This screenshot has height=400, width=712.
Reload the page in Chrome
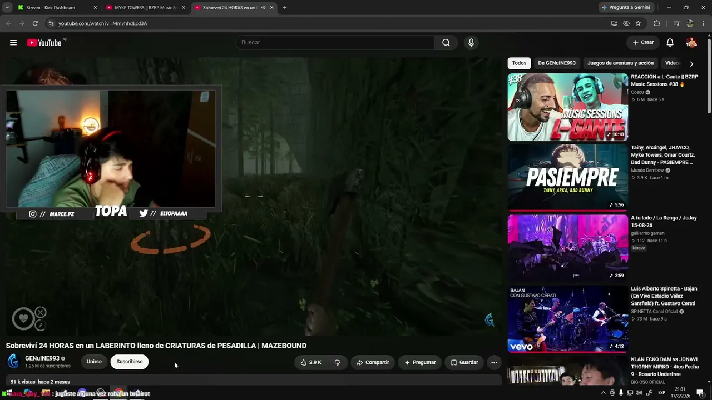(x=35, y=23)
